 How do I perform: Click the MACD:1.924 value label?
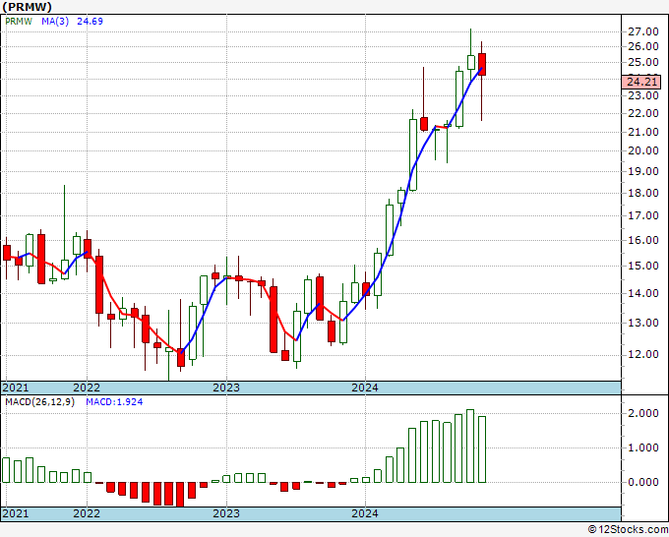114,402
